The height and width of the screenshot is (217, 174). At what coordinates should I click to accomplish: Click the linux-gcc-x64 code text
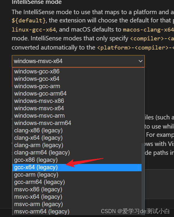pos(34,29)
